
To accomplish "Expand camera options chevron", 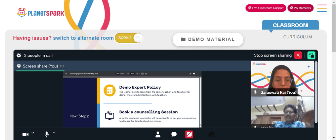I will point(33,133).
